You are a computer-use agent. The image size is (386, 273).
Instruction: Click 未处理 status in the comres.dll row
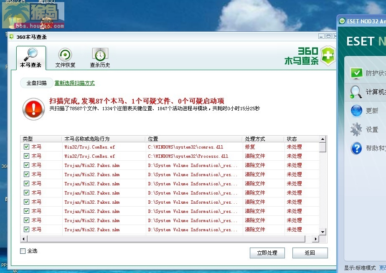click(x=294, y=147)
